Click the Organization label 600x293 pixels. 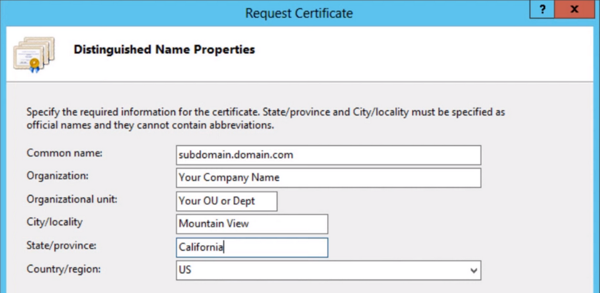(57, 175)
